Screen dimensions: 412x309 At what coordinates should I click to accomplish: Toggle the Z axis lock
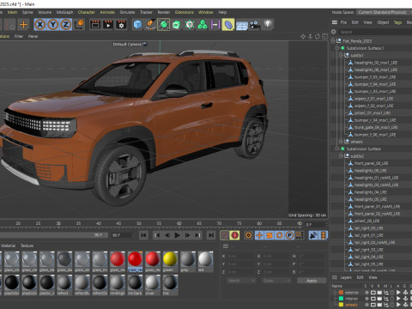pos(66,25)
